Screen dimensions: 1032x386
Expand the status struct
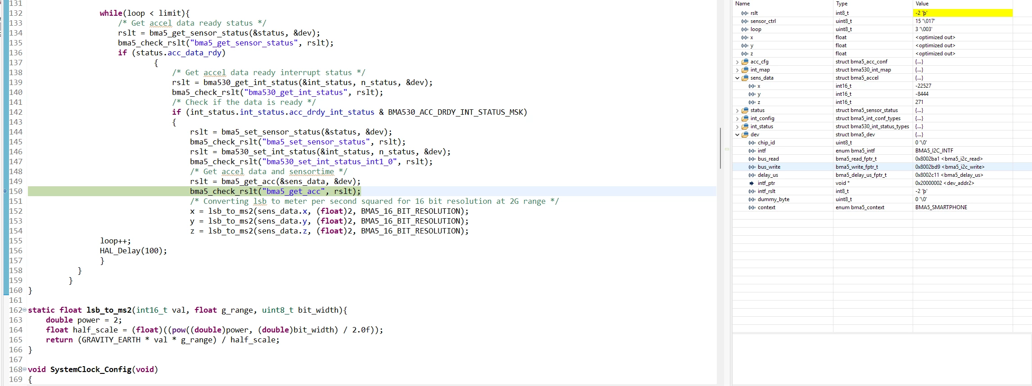[737, 110]
